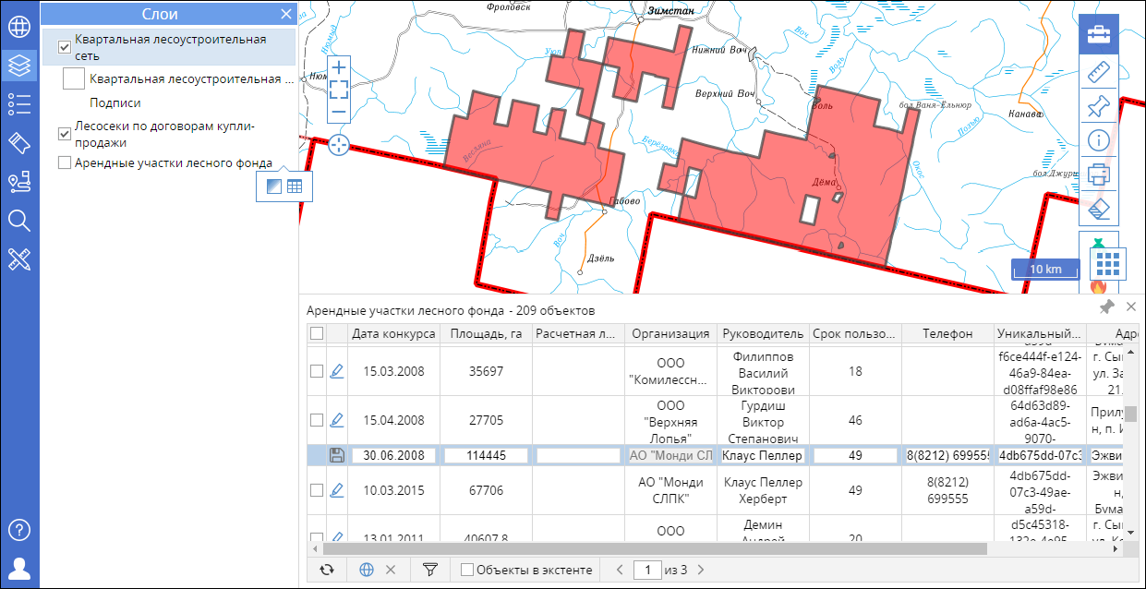Activate the info identify tool
Viewport: 1146px width, 589px height.
[x=1099, y=140]
